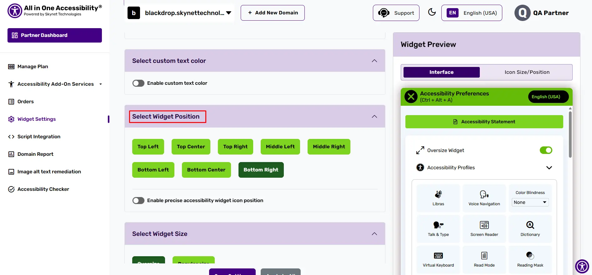The image size is (592, 275).
Task: Open the domain selector dropdown arrow
Action: coord(229,13)
